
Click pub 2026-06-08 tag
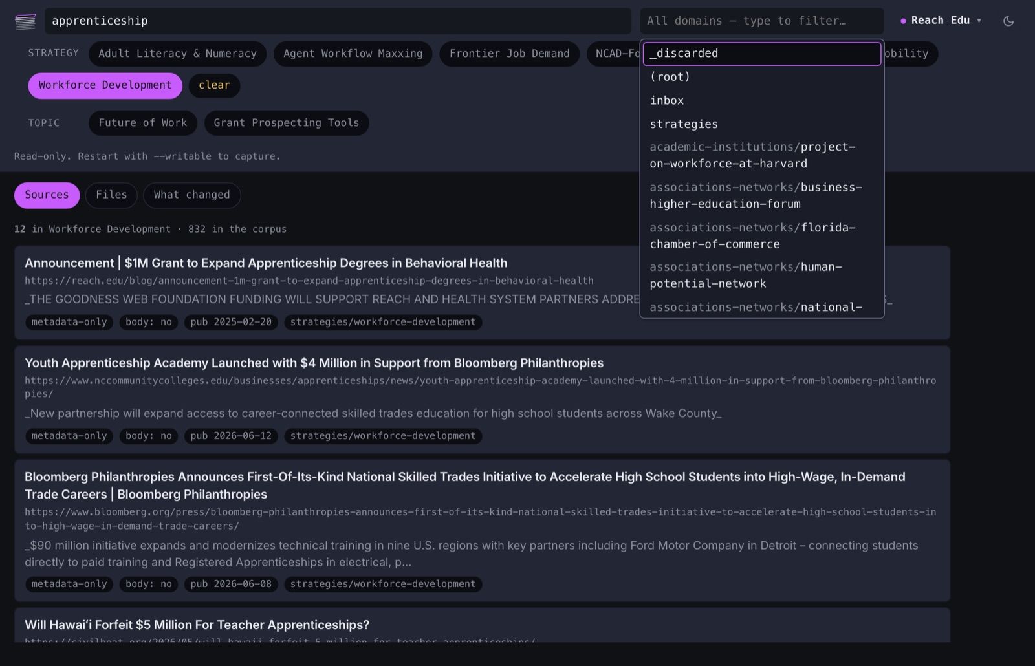pos(231,584)
